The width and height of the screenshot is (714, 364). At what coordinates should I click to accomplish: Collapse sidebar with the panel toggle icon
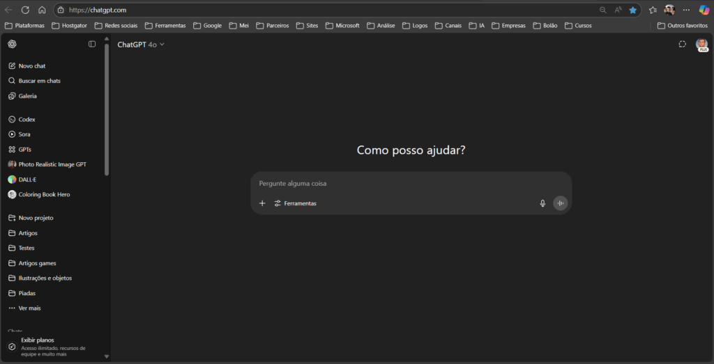(92, 44)
